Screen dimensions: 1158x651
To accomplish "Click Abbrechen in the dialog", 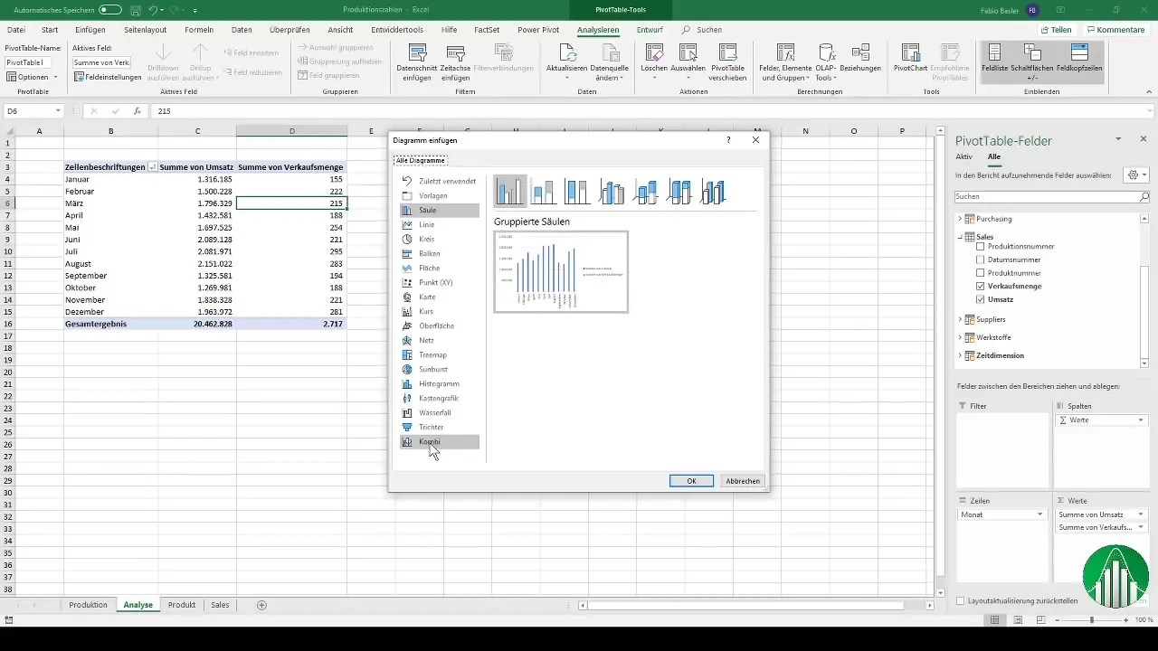I will tap(743, 481).
